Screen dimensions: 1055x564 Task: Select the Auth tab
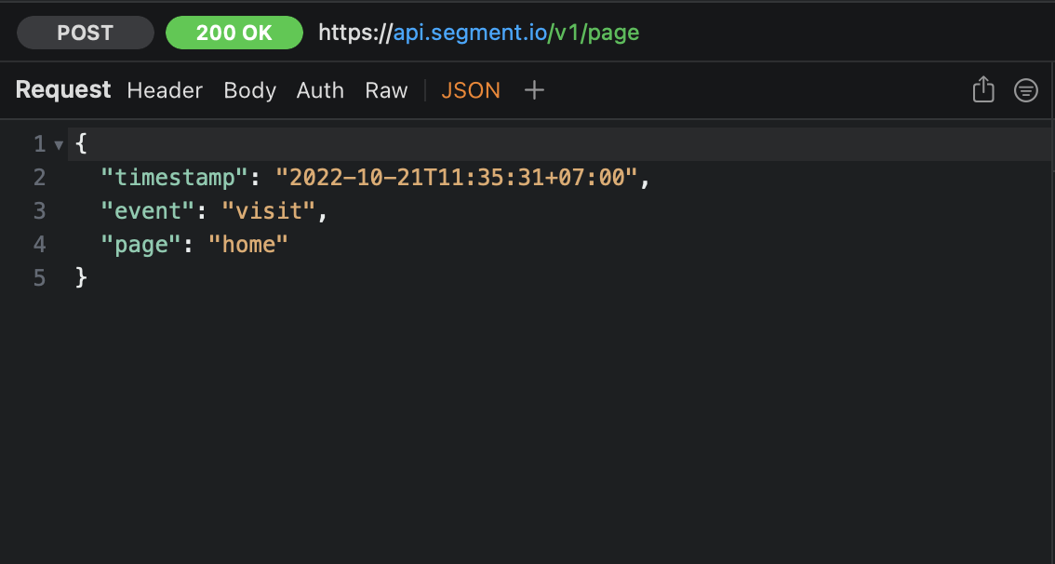click(320, 89)
